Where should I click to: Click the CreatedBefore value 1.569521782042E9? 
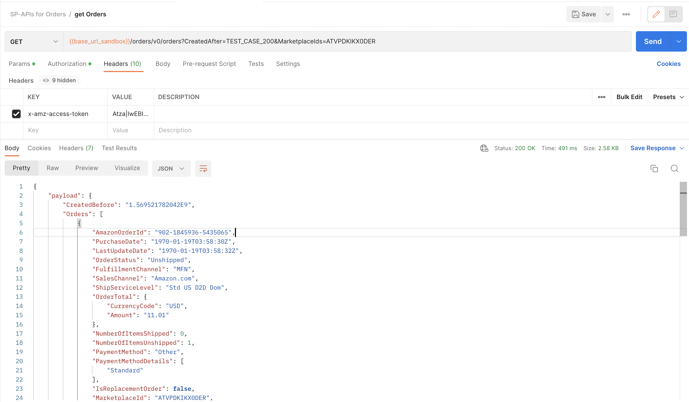point(158,205)
